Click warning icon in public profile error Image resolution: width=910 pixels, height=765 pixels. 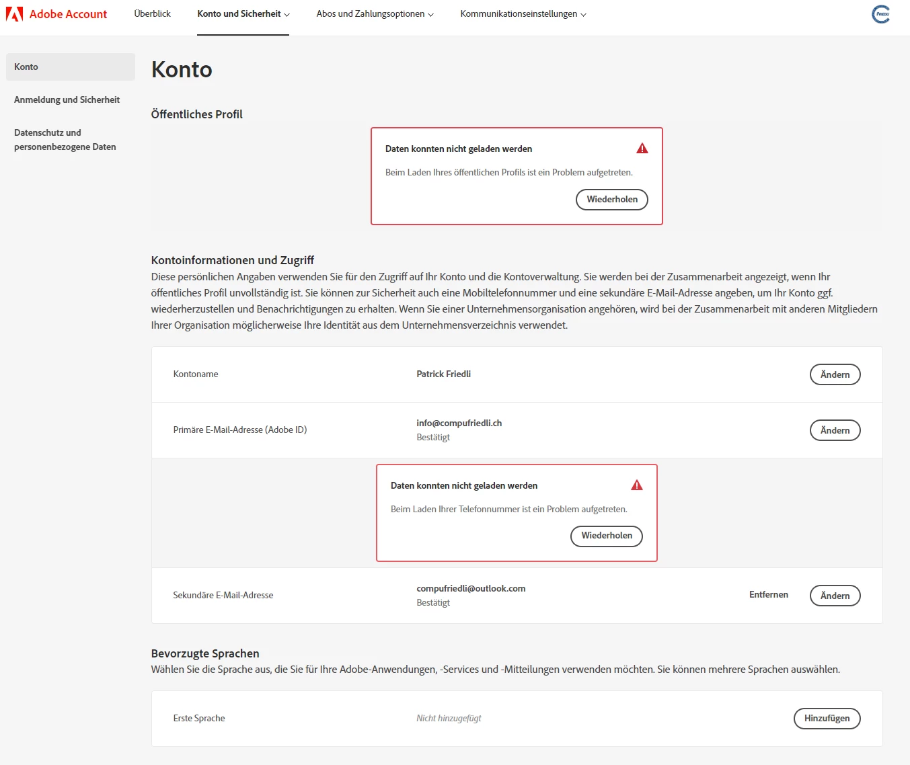pyautogui.click(x=642, y=149)
